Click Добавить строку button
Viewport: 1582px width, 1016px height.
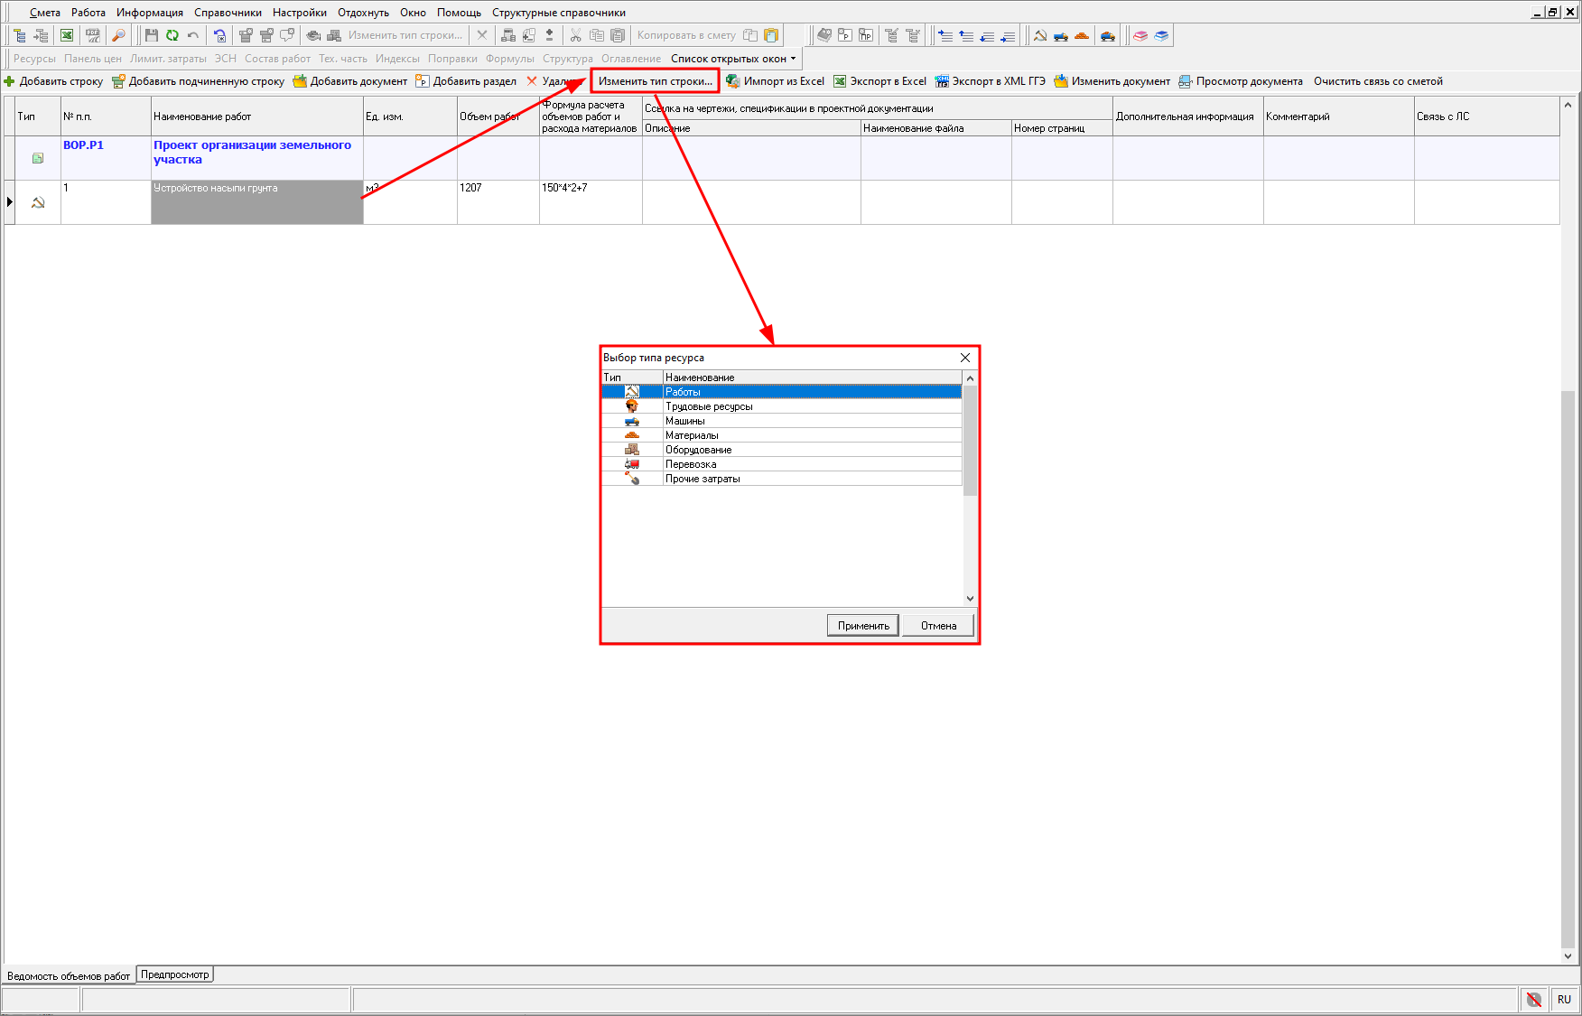(54, 81)
